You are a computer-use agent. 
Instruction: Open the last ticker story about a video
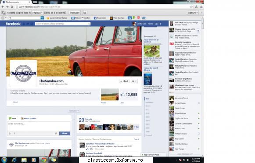(185, 87)
